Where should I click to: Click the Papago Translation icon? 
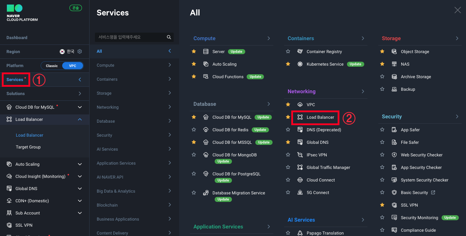click(300, 233)
